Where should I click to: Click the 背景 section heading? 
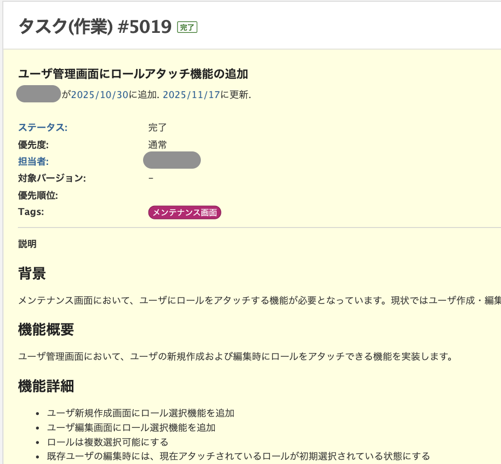tap(31, 274)
